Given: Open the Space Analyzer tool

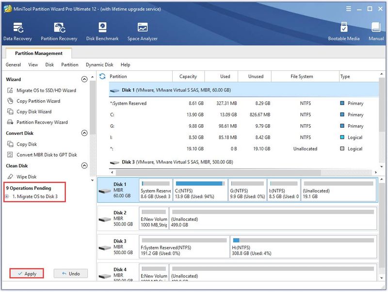Looking at the screenshot, I should pos(142,32).
